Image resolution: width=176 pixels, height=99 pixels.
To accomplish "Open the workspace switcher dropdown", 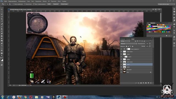I will tap(166, 4).
